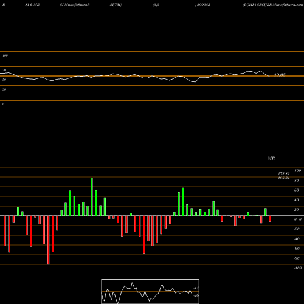Click the tallest green MR histogram bar
The image size is (304, 304).
[92, 197]
